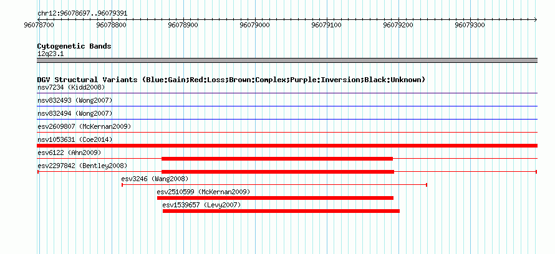Click the thick red nsv1053631 loss bar

(287, 146)
